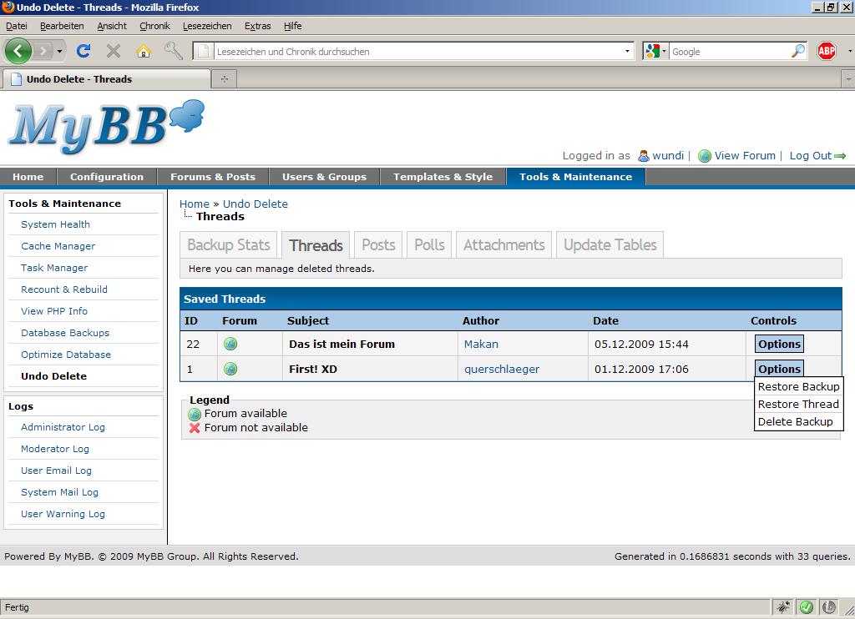Select the Undo Delete - Threads browser tab

[x=108, y=79]
